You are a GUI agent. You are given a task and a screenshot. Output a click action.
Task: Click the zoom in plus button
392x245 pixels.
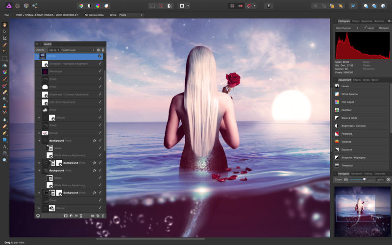tap(388, 180)
